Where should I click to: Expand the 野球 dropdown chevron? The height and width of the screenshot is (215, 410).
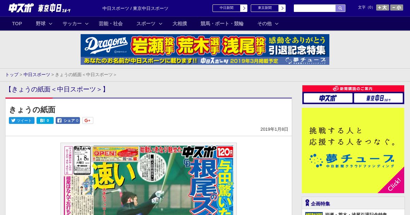(51, 24)
